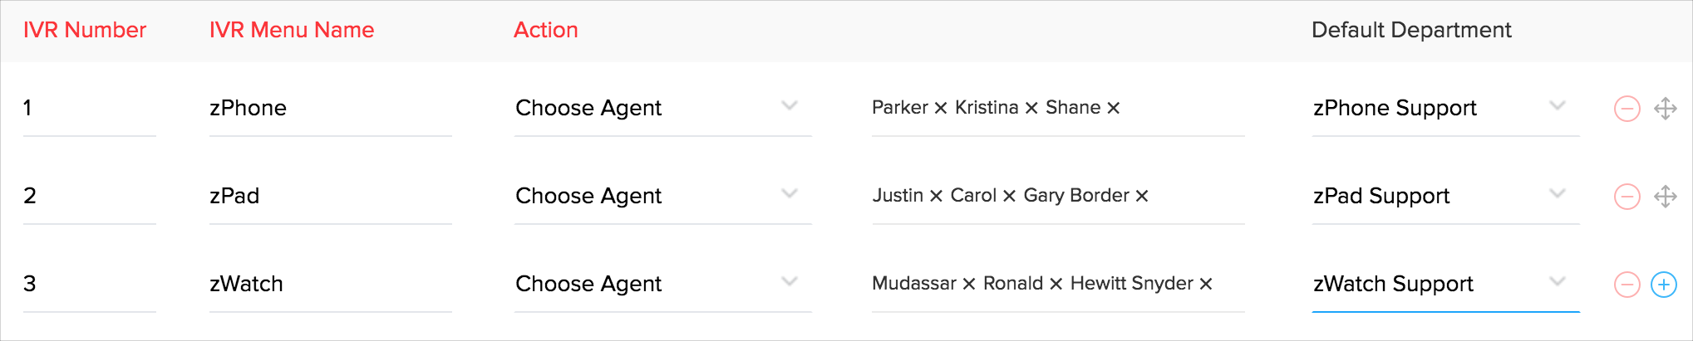
Task: Remove the zWatch IVR row
Action: 1627,285
